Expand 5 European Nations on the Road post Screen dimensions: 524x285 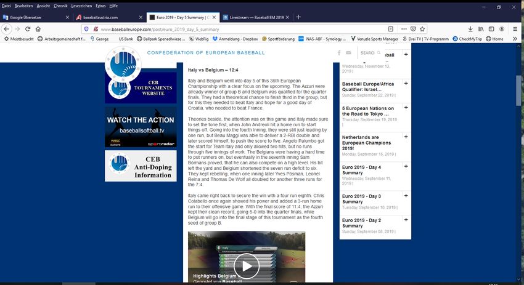click(406, 108)
